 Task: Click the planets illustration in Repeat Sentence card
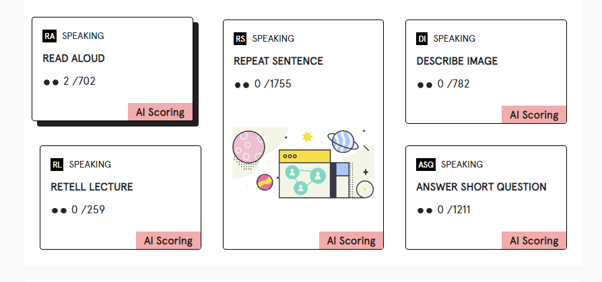(302, 162)
